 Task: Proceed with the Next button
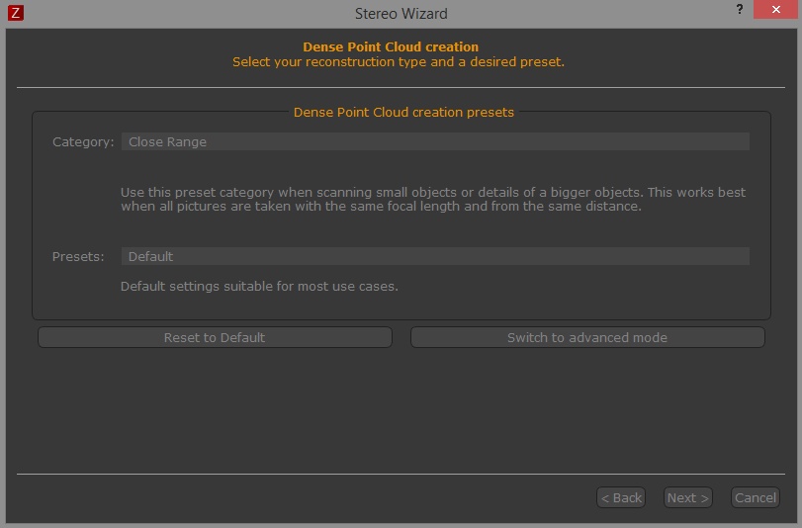click(x=688, y=497)
